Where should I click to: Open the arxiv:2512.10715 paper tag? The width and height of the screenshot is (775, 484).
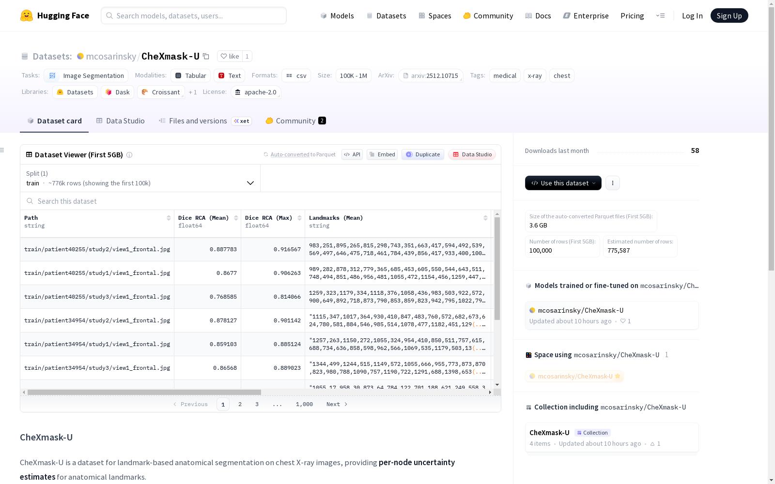431,76
